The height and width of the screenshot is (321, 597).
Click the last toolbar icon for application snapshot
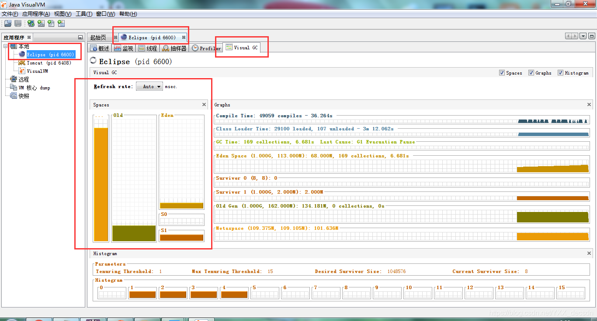pyautogui.click(x=61, y=24)
